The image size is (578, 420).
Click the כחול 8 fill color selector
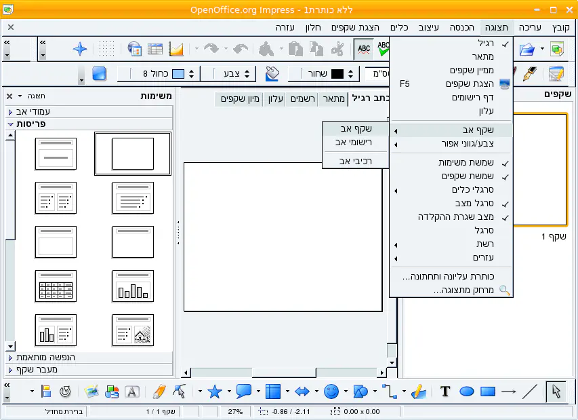click(x=165, y=73)
